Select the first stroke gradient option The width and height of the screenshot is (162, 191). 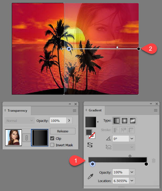tap(116, 130)
